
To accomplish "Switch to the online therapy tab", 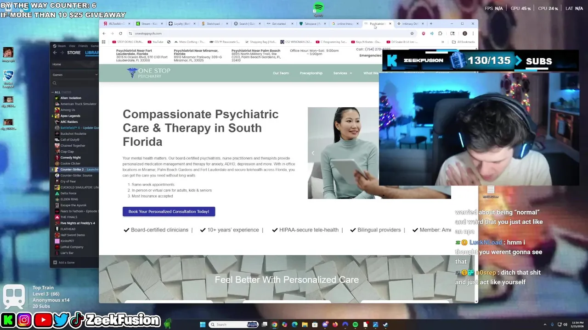I will tap(345, 24).
